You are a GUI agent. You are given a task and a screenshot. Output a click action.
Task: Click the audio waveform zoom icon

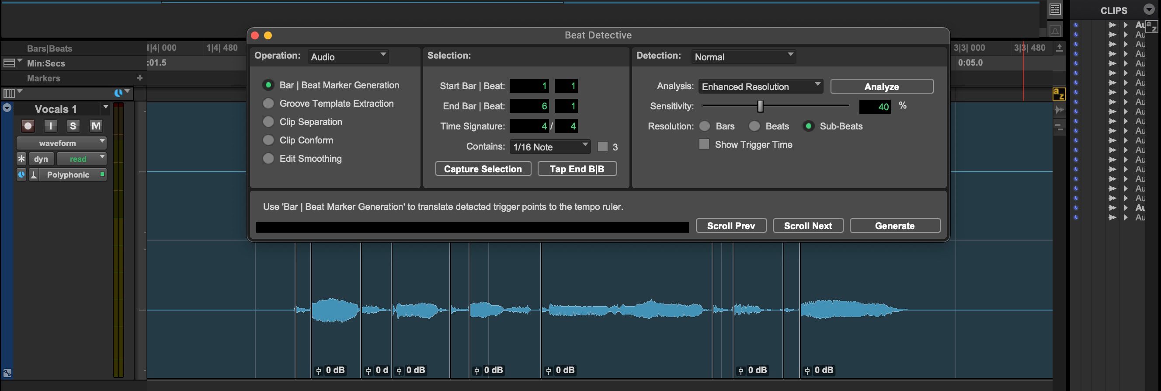click(1059, 110)
